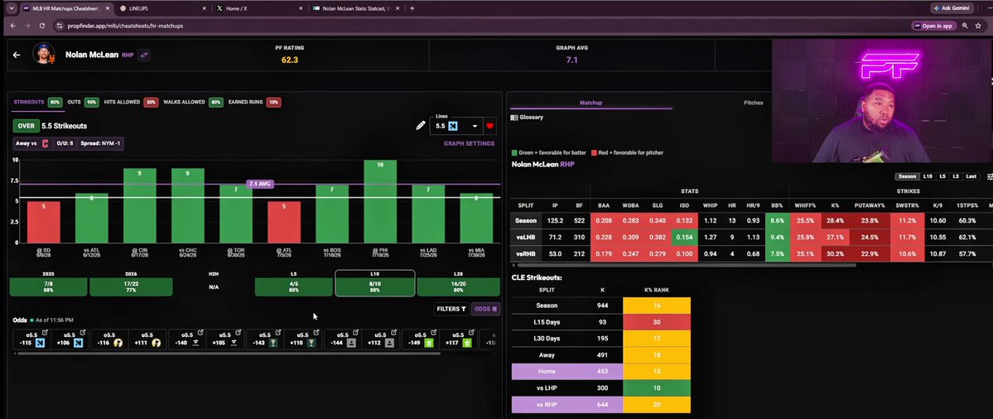Viewport: 993px width, 419px height.
Task: Click the 10-strikeout bar for @ PHI
Action: coord(380,202)
